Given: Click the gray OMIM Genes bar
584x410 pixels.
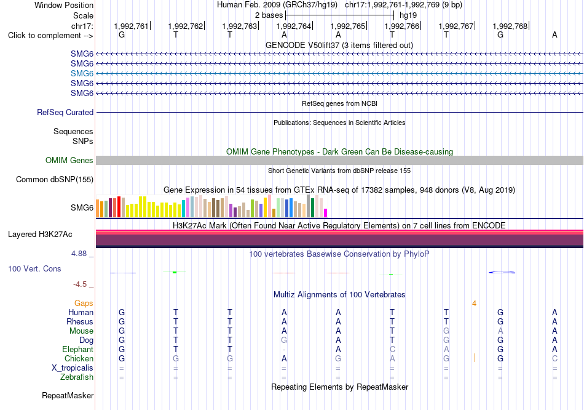Looking at the screenshot, I should 339,161.
